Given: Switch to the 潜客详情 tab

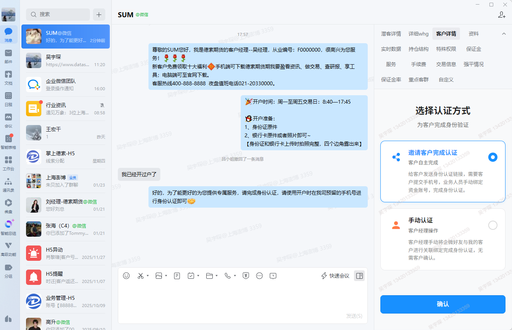Looking at the screenshot, I should [x=391, y=34].
